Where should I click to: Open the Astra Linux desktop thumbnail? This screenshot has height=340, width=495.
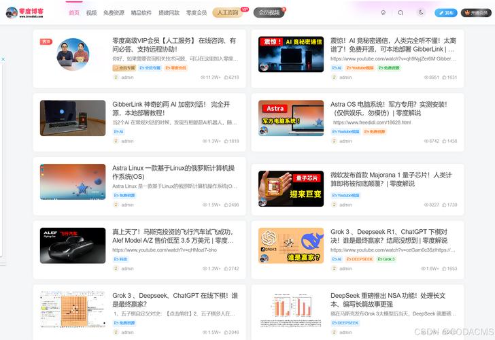(x=73, y=182)
